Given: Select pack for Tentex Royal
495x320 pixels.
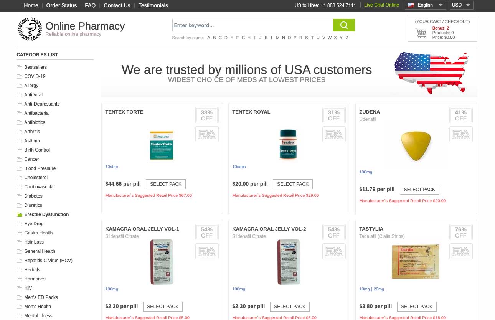Looking at the screenshot, I should [293, 184].
